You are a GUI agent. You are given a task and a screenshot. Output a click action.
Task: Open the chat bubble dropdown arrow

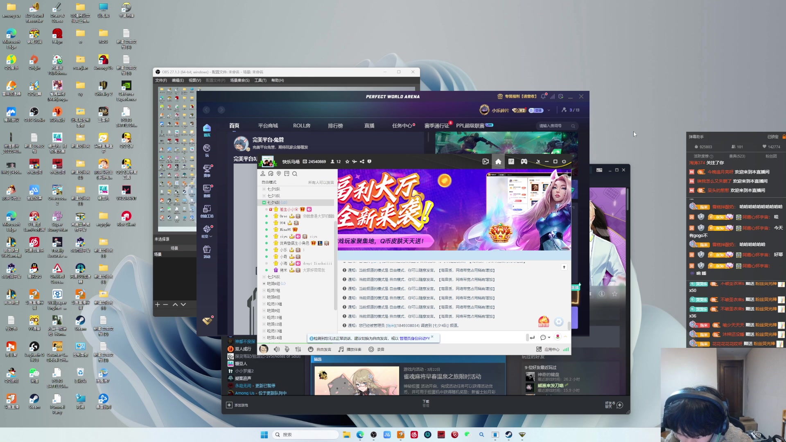click(549, 338)
